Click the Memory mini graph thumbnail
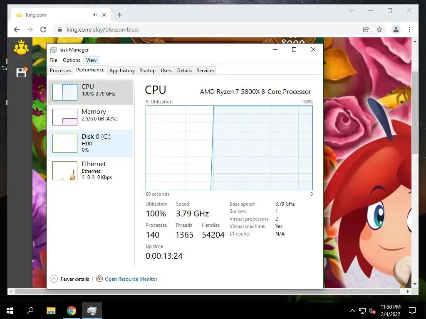Screen dimensions: 426x319 tap(65, 117)
